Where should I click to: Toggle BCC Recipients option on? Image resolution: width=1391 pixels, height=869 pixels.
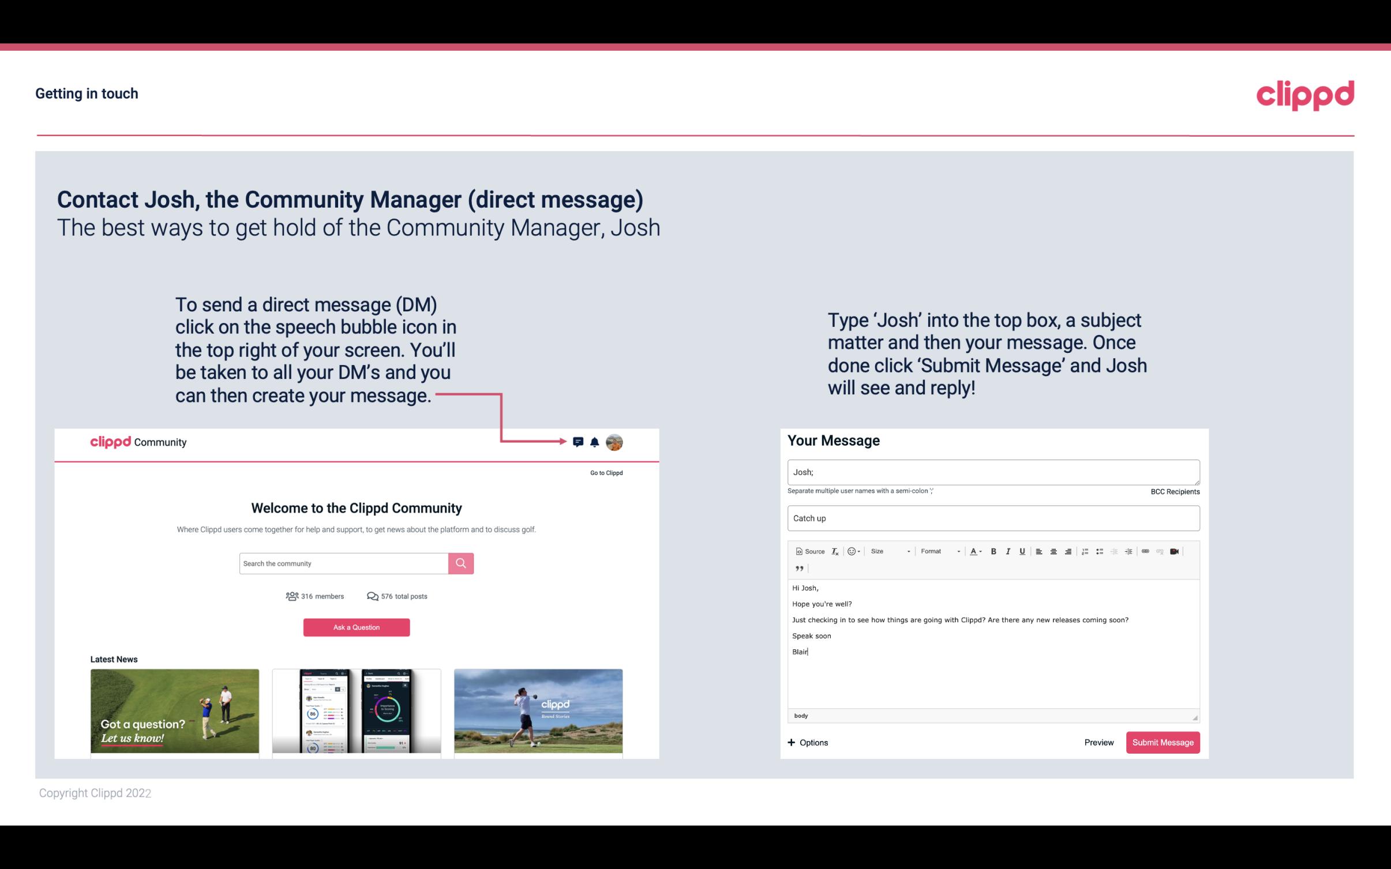click(1173, 491)
